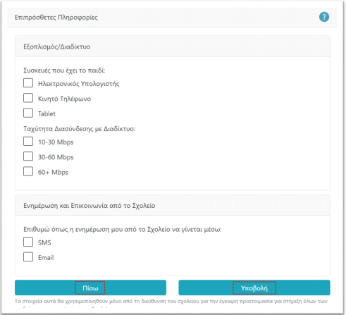Open the help question mark icon
This screenshot has height=315, width=346.
[x=324, y=17]
